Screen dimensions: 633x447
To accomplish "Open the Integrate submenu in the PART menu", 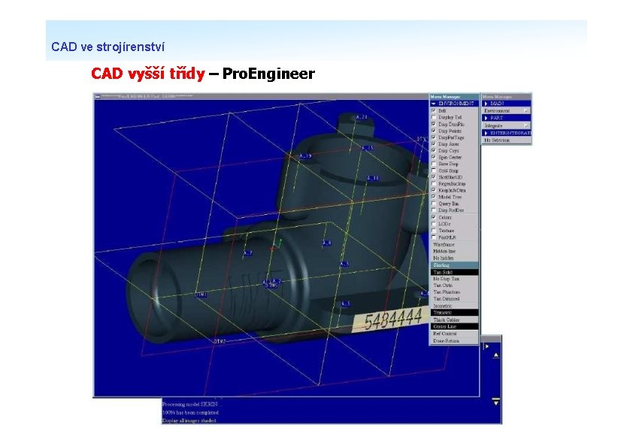I will tap(506, 125).
